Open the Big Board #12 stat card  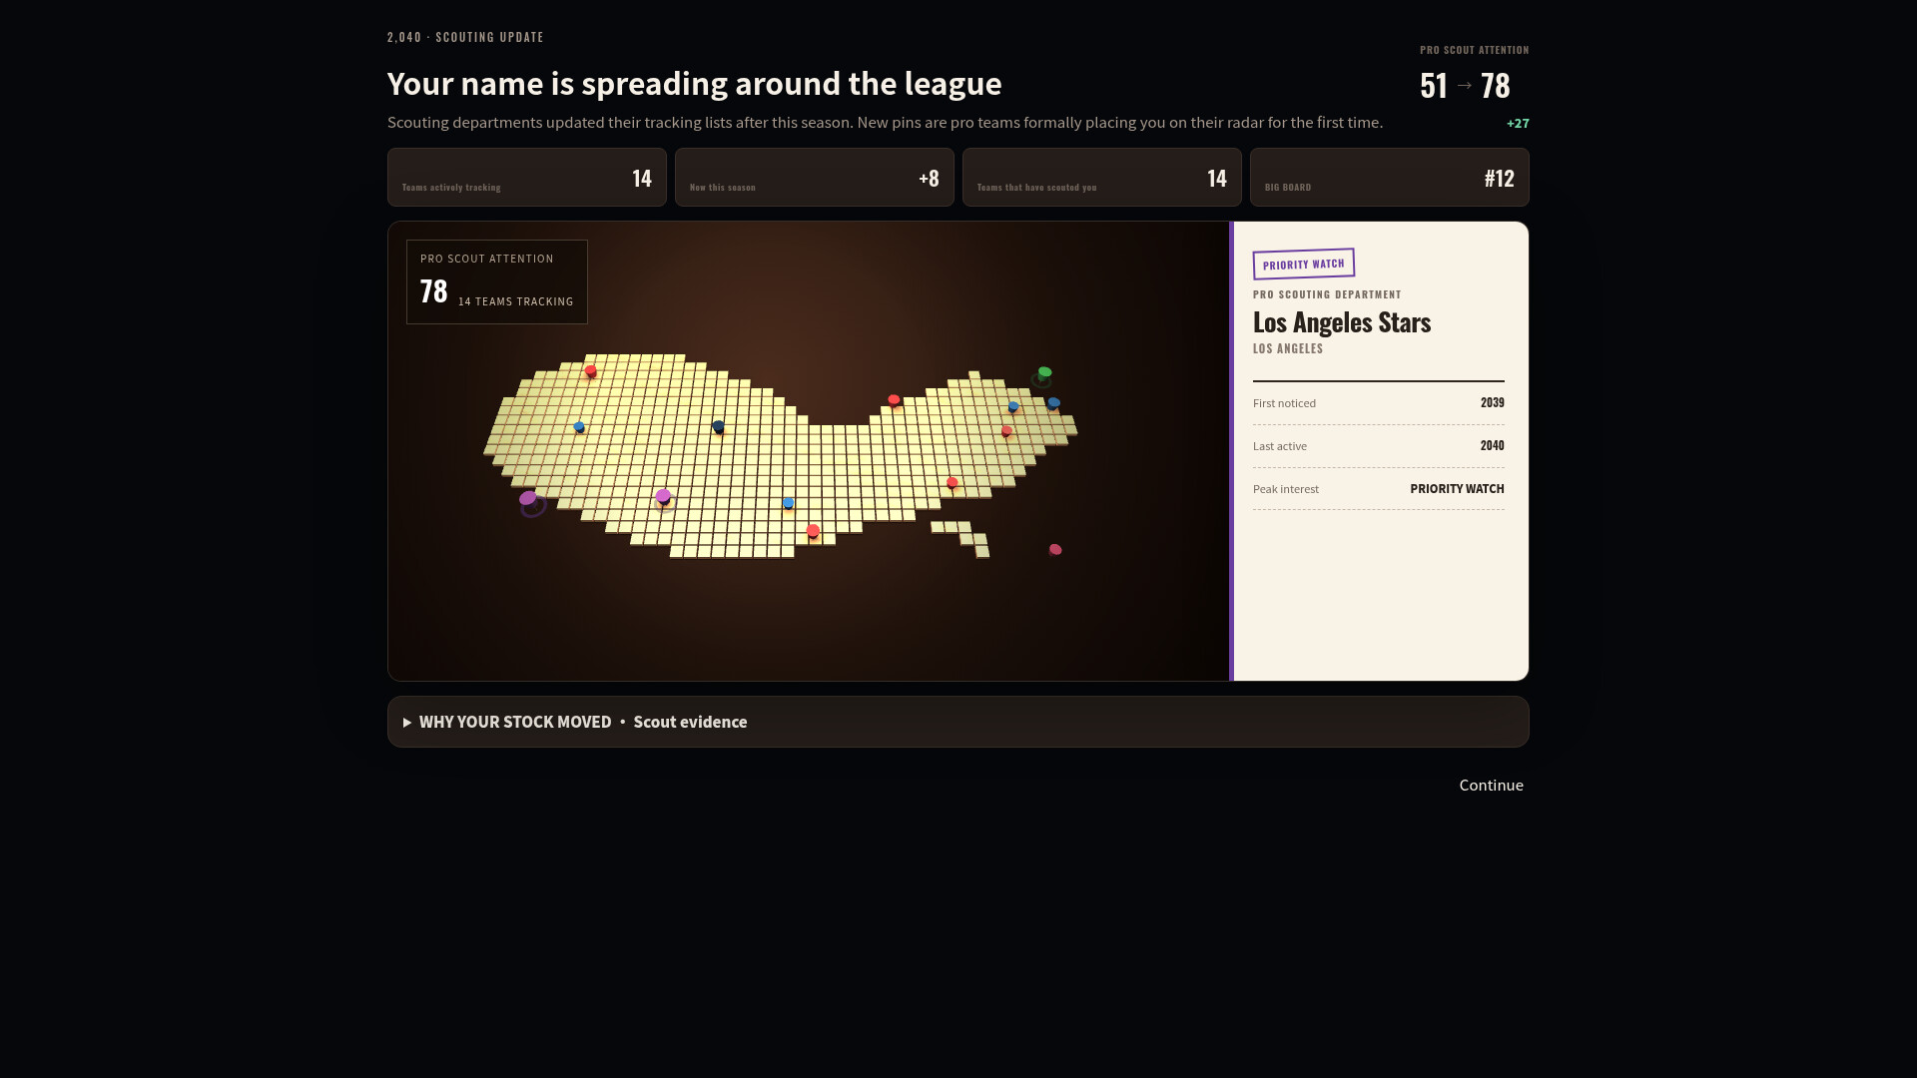point(1390,178)
